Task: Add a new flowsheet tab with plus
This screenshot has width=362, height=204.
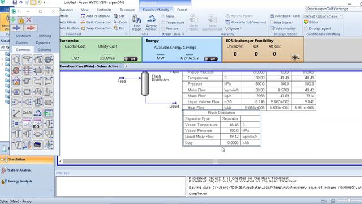Action: click(127, 66)
